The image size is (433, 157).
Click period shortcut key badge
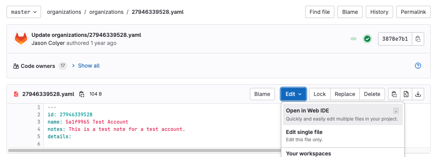click(x=396, y=111)
